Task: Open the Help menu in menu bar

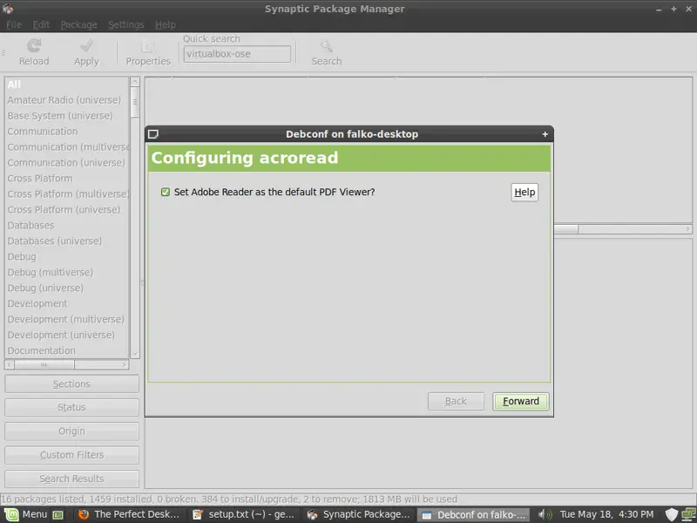Action: [x=166, y=25]
